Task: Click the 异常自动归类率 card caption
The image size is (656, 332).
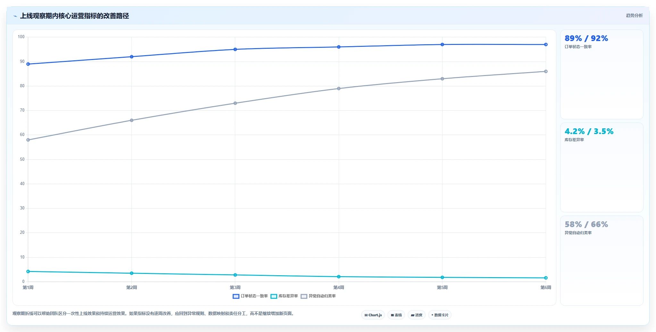Action: click(x=578, y=233)
